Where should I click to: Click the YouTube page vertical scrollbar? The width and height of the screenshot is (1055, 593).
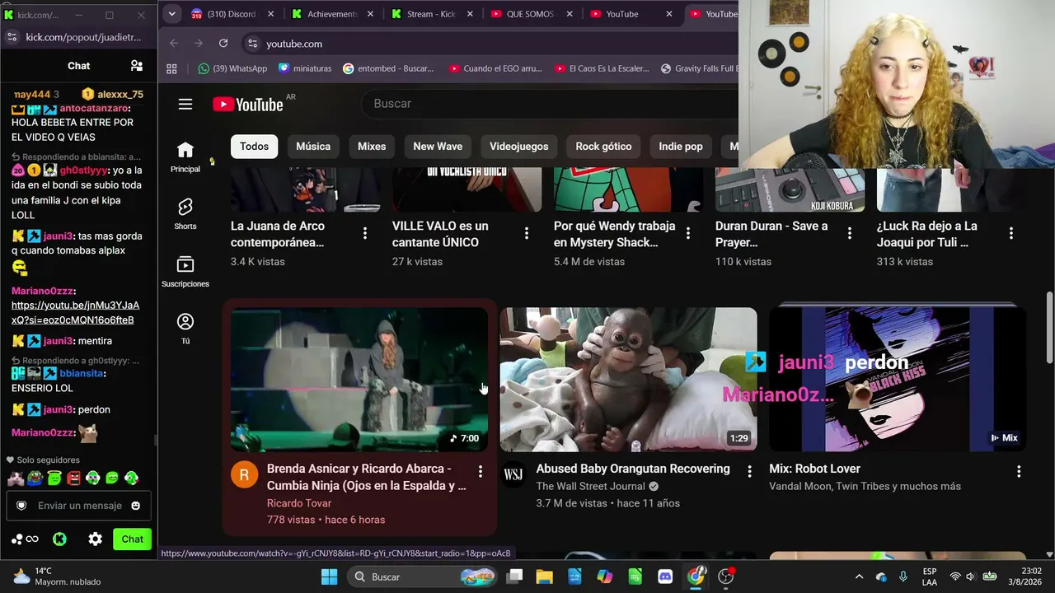point(1049,326)
